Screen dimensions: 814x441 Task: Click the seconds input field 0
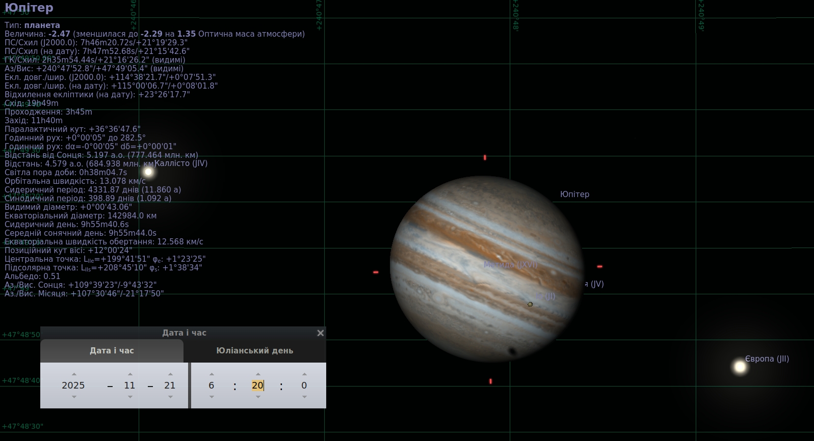[304, 385]
